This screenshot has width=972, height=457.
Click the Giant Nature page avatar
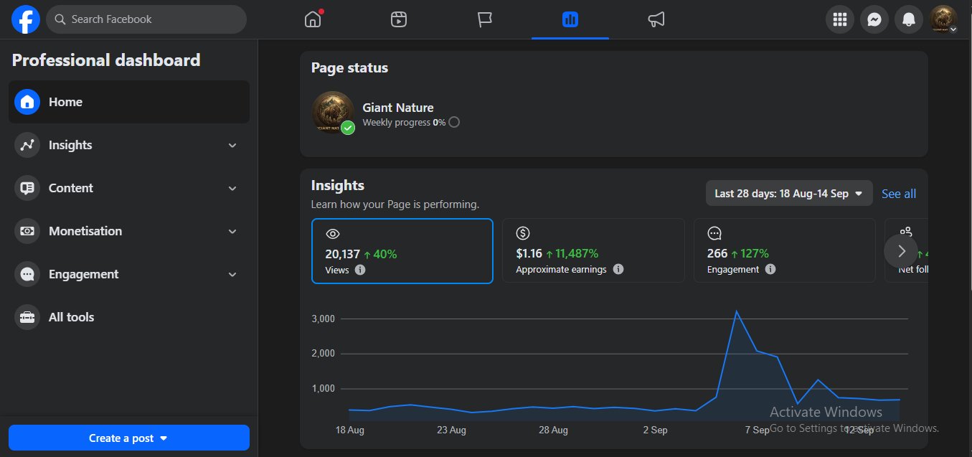coord(333,112)
